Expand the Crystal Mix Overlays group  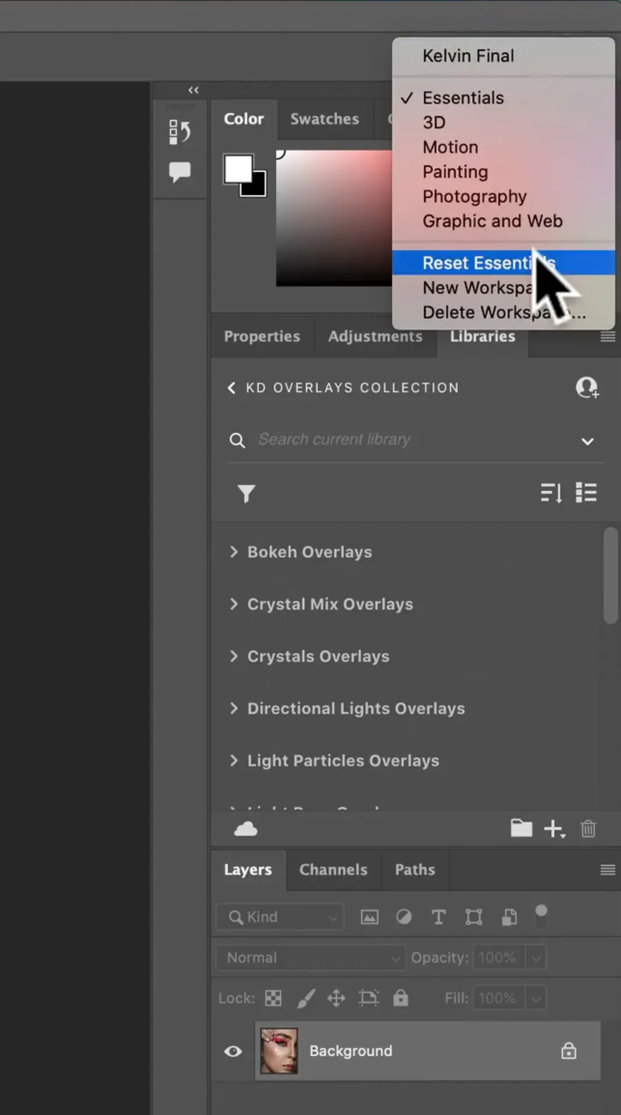(x=234, y=604)
